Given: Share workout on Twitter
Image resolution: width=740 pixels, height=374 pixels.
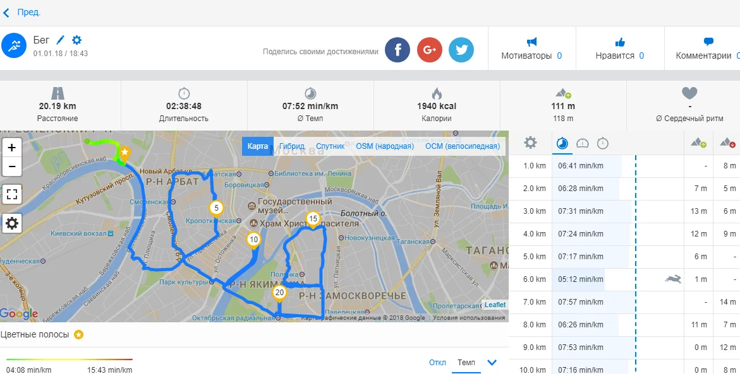Looking at the screenshot, I should pos(461,49).
